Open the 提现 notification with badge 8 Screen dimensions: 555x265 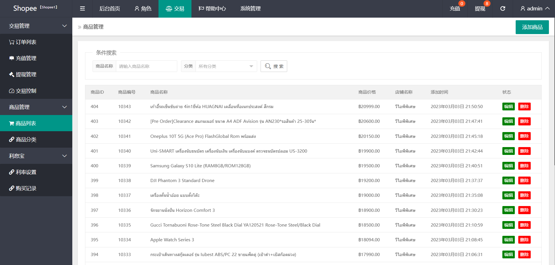coord(480,9)
